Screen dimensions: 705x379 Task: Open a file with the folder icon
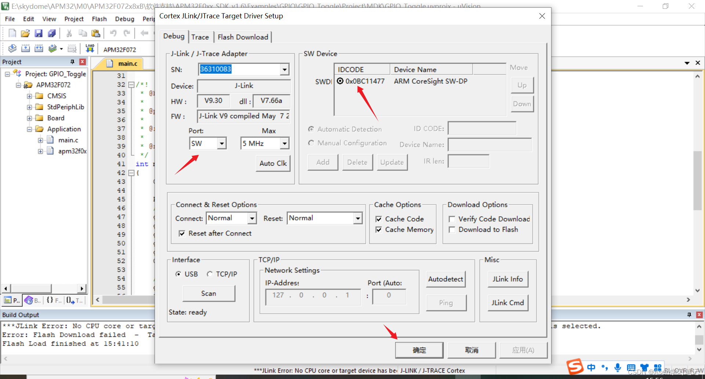pyautogui.click(x=25, y=33)
